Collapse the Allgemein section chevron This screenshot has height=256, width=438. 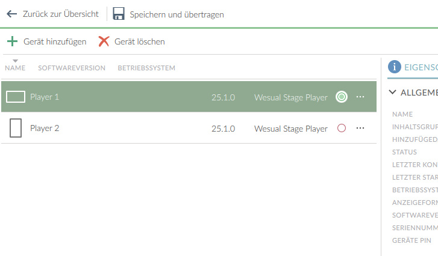pyautogui.click(x=392, y=92)
